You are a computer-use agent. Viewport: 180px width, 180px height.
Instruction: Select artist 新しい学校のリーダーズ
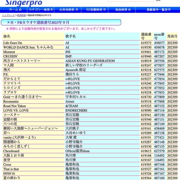coord(84,65)
